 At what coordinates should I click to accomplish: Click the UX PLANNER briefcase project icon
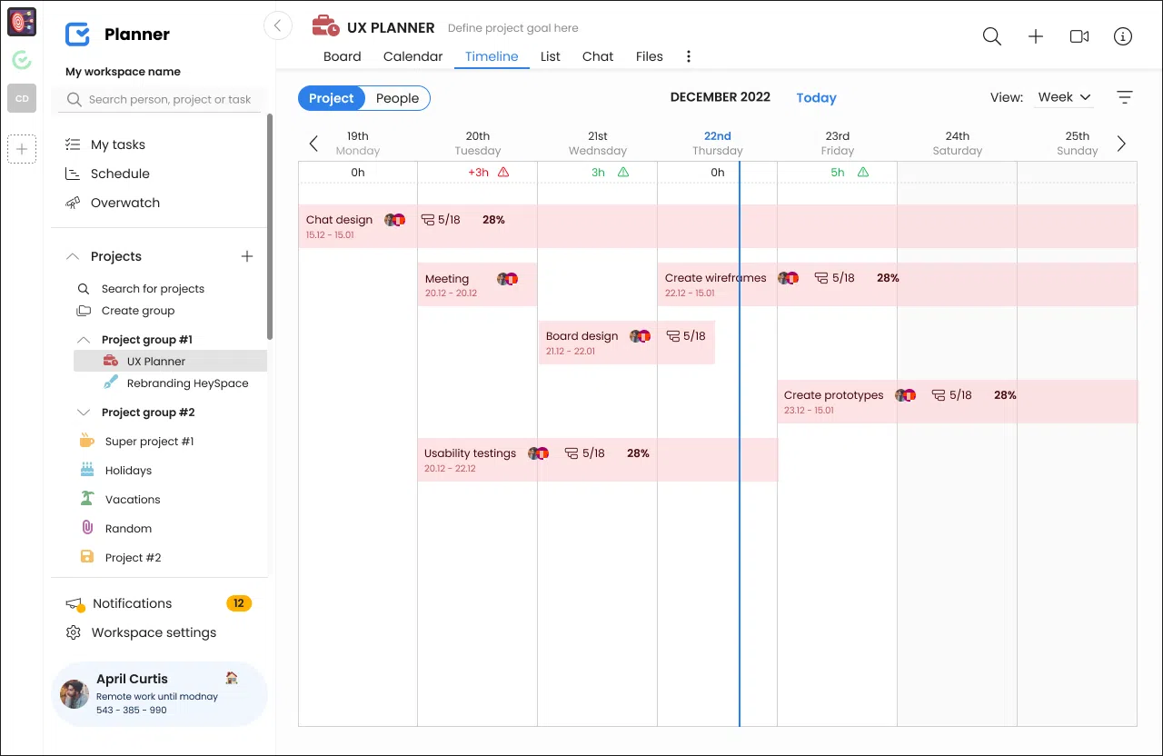[324, 26]
